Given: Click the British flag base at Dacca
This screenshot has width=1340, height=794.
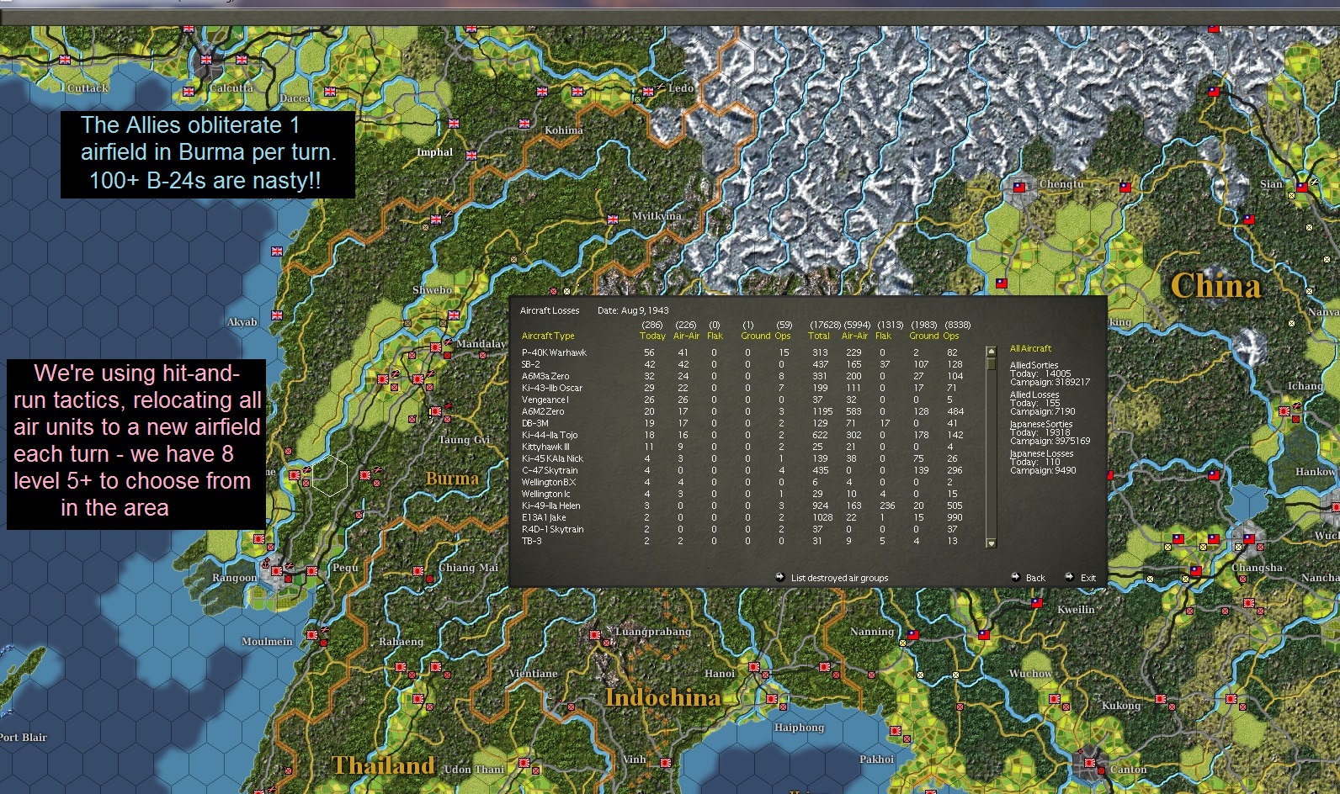Looking at the screenshot, I should [330, 92].
